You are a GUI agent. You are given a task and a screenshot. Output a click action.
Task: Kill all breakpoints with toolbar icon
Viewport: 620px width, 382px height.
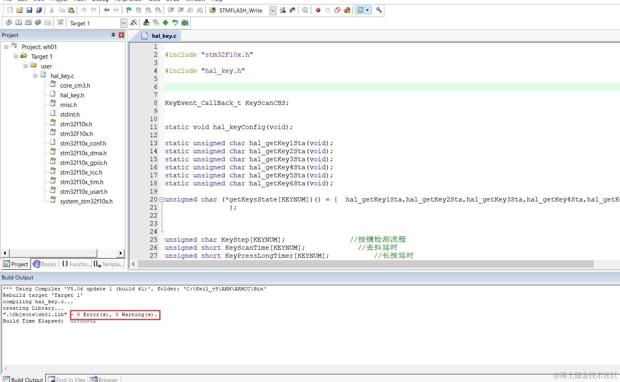(347, 10)
